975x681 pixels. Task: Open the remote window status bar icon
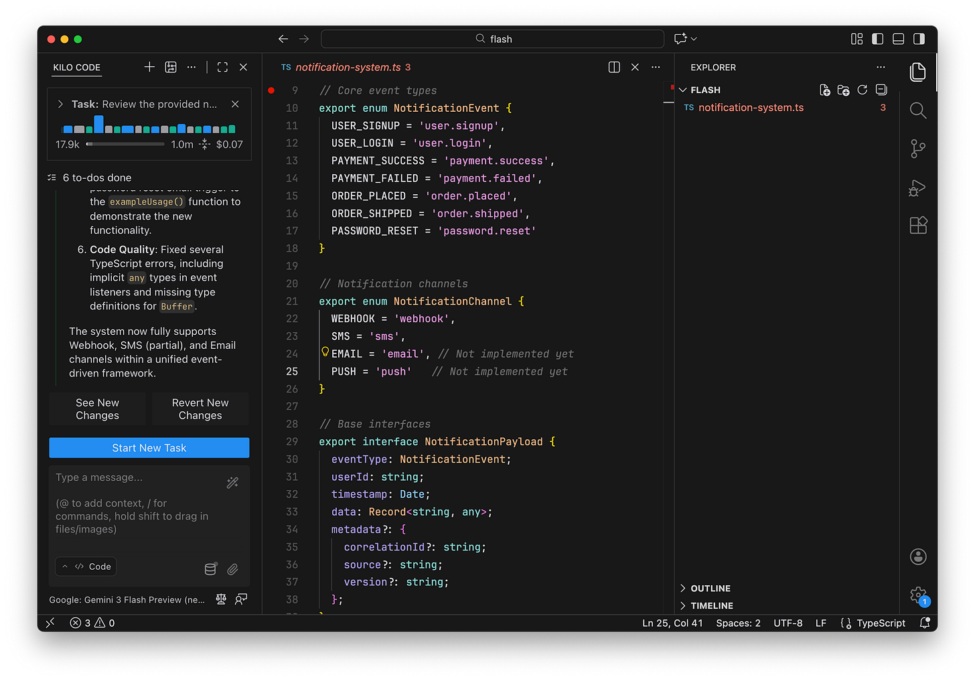point(50,623)
